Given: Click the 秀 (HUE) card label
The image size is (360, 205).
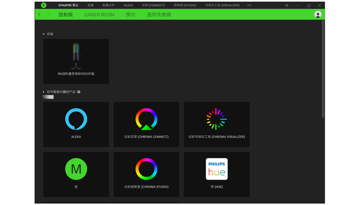Looking at the screenshot, I should coord(217,187).
